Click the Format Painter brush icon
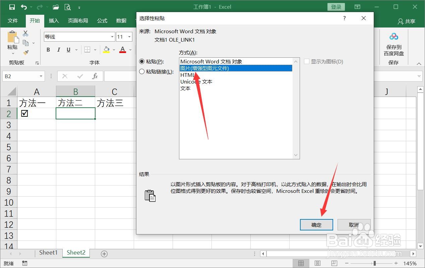425x268 pixels. point(25,52)
